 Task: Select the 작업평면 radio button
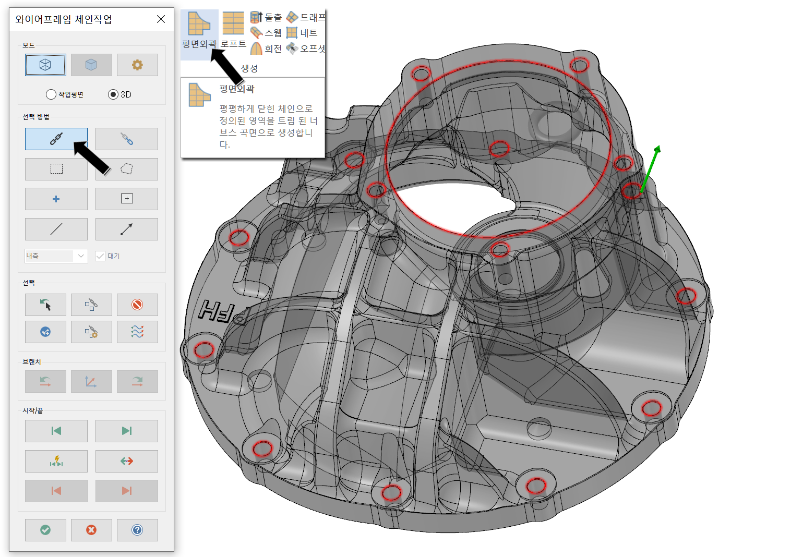51,94
